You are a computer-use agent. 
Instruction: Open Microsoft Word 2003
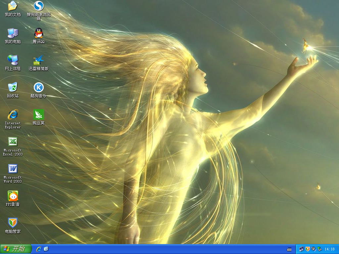tap(13, 170)
